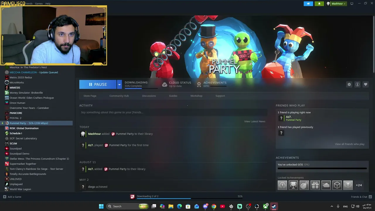Image resolution: width=375 pixels, height=211 pixels.
Task: Select POSTAL 2 in the library list
Action: coord(16,118)
